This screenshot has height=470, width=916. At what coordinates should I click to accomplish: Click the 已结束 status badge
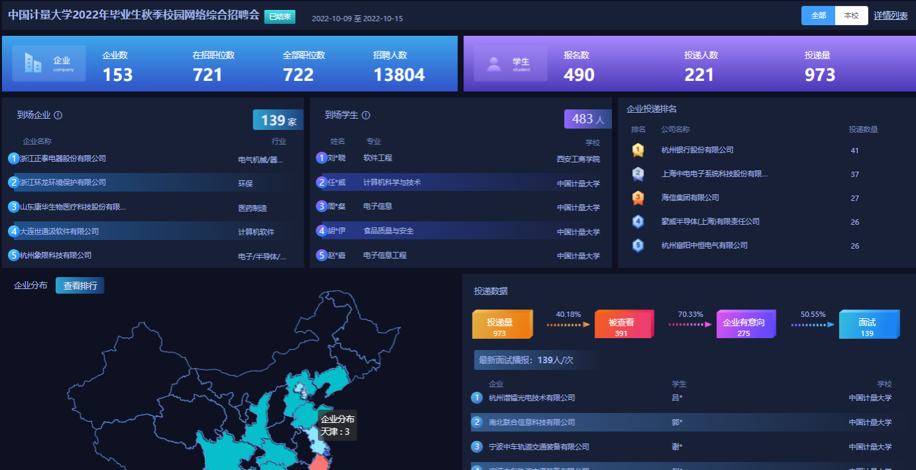point(280,17)
